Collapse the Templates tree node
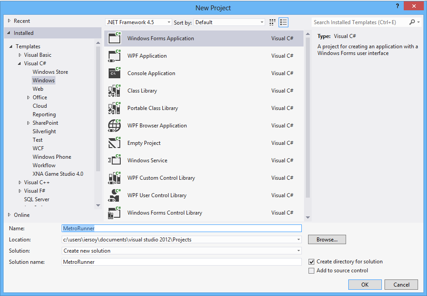 coord(11,47)
